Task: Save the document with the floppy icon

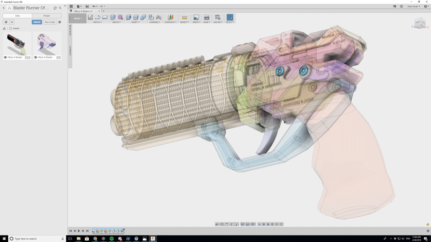Action: click(87, 6)
